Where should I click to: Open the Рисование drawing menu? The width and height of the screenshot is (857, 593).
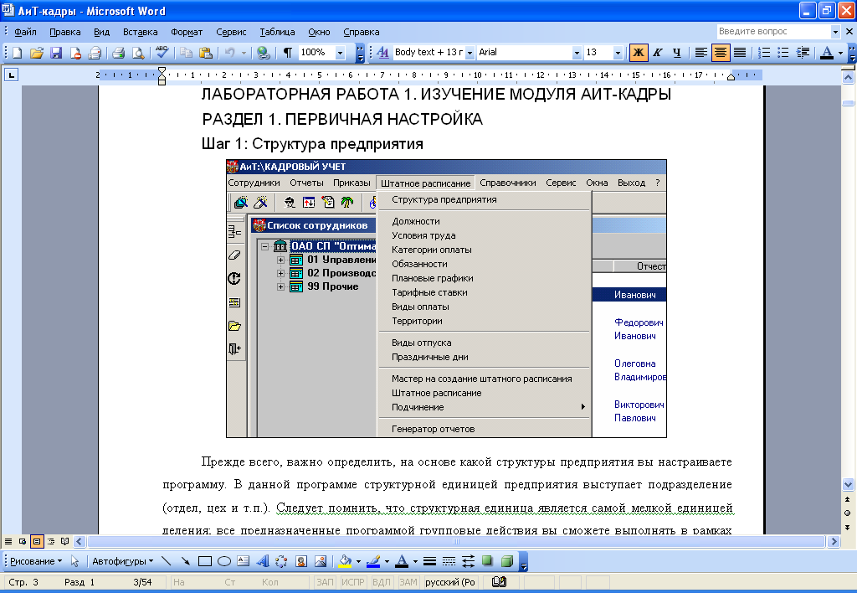point(36,560)
